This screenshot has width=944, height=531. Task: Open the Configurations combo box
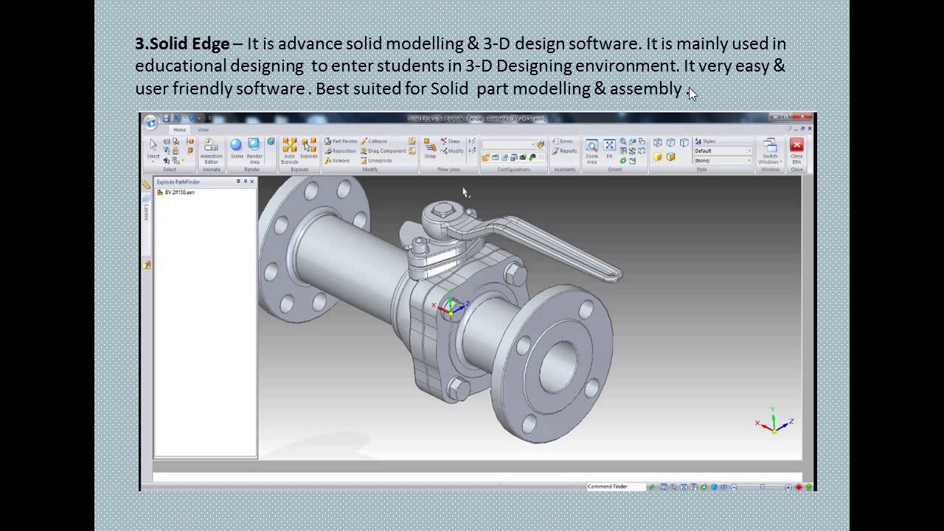[510, 145]
